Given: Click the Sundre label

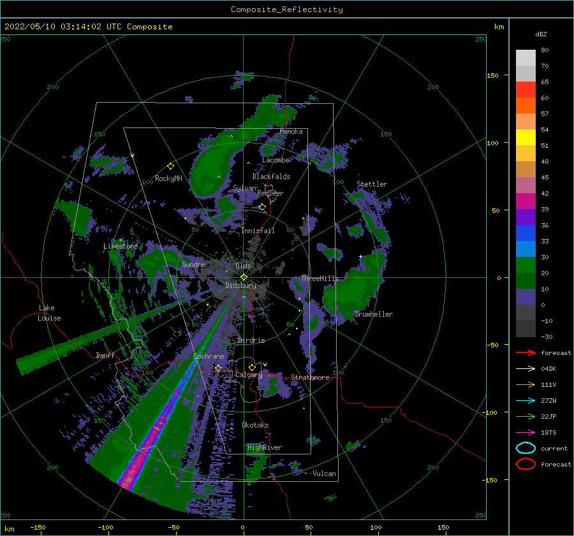Looking at the screenshot, I should pos(193,264).
